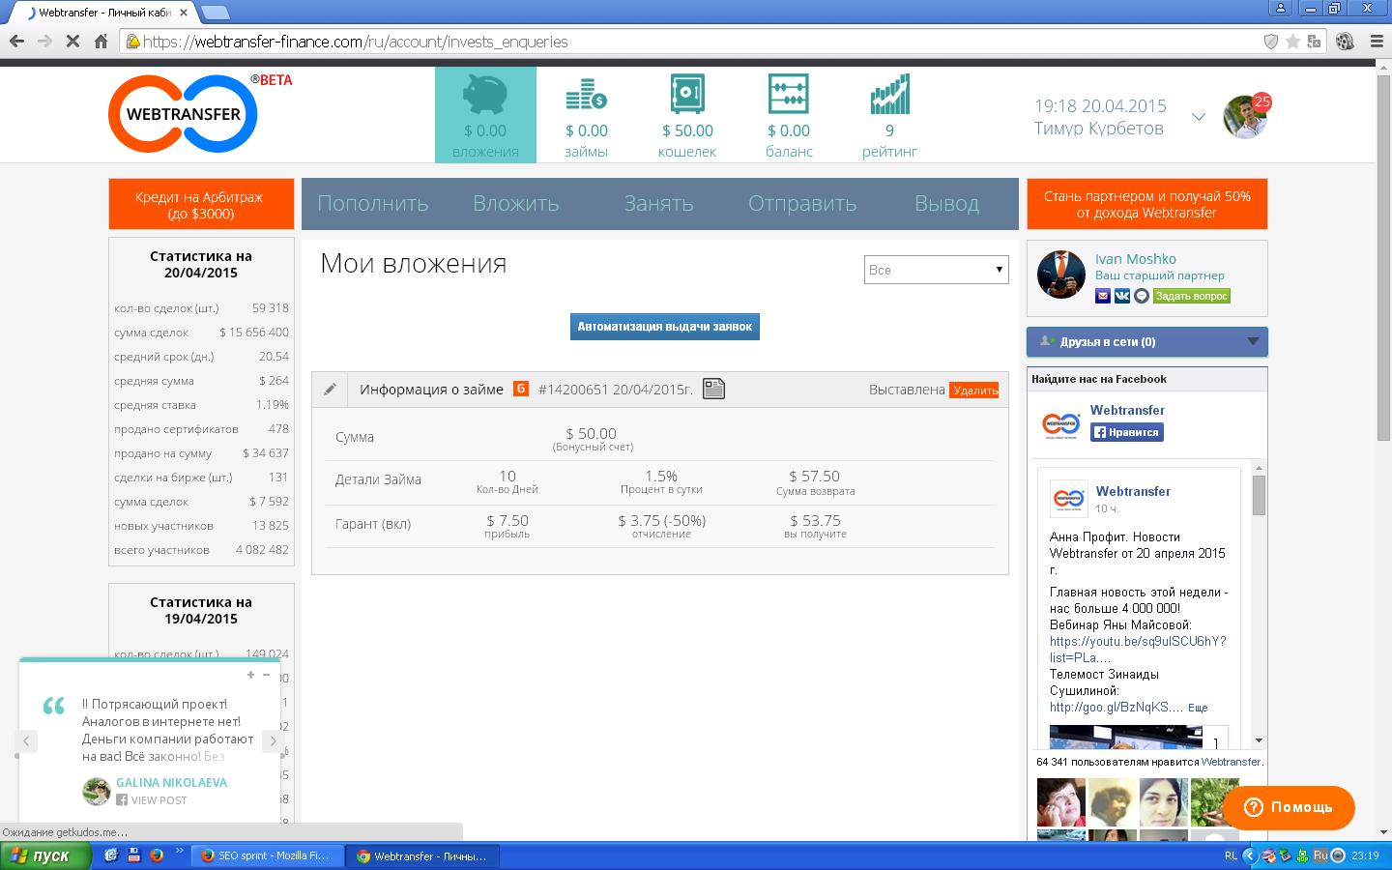
Task: Click the Webtransfer logo in the header
Action: pos(183,113)
